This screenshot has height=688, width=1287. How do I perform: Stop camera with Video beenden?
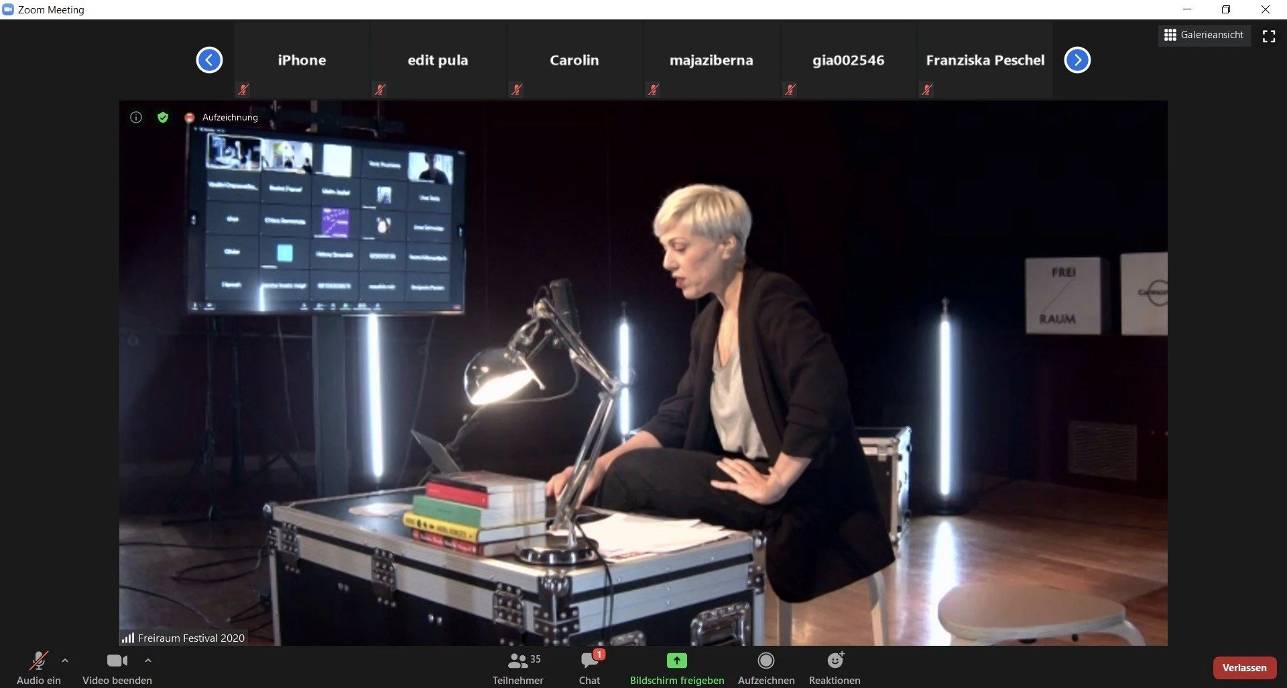tap(117, 667)
